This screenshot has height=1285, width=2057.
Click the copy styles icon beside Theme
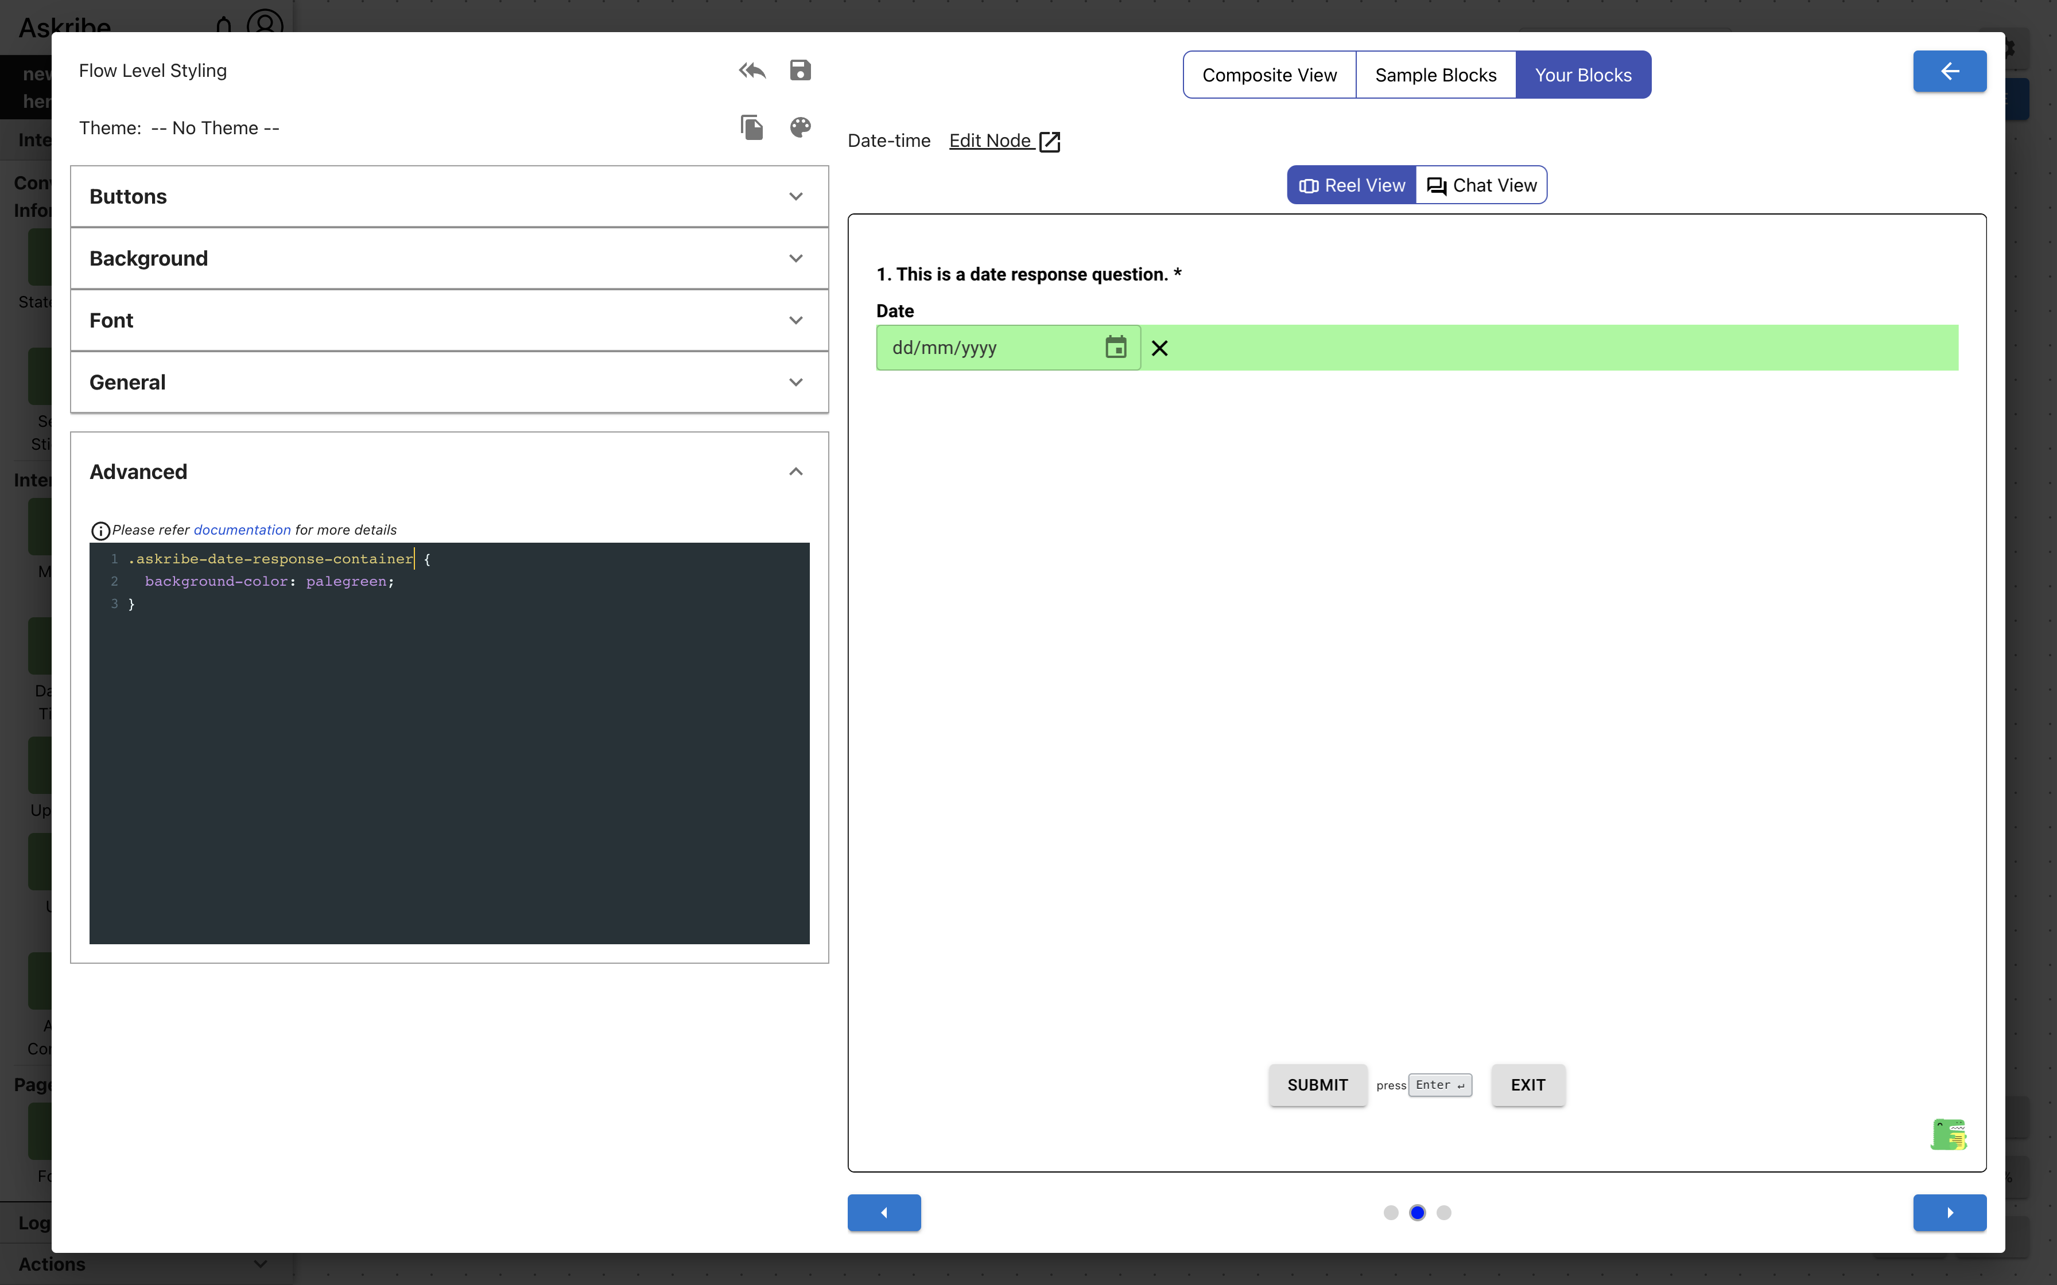(751, 127)
